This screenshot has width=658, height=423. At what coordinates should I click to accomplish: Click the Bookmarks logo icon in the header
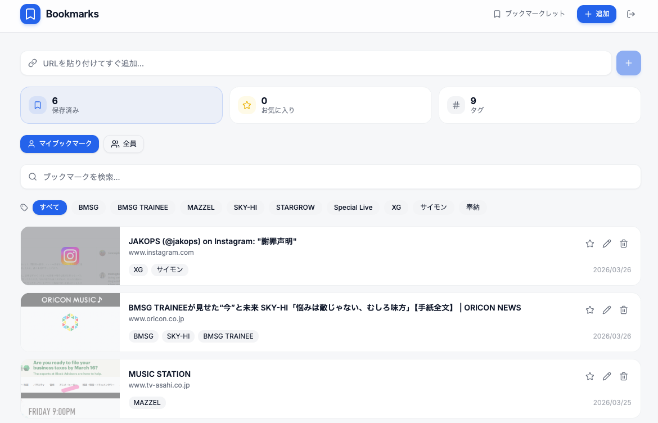coord(30,14)
